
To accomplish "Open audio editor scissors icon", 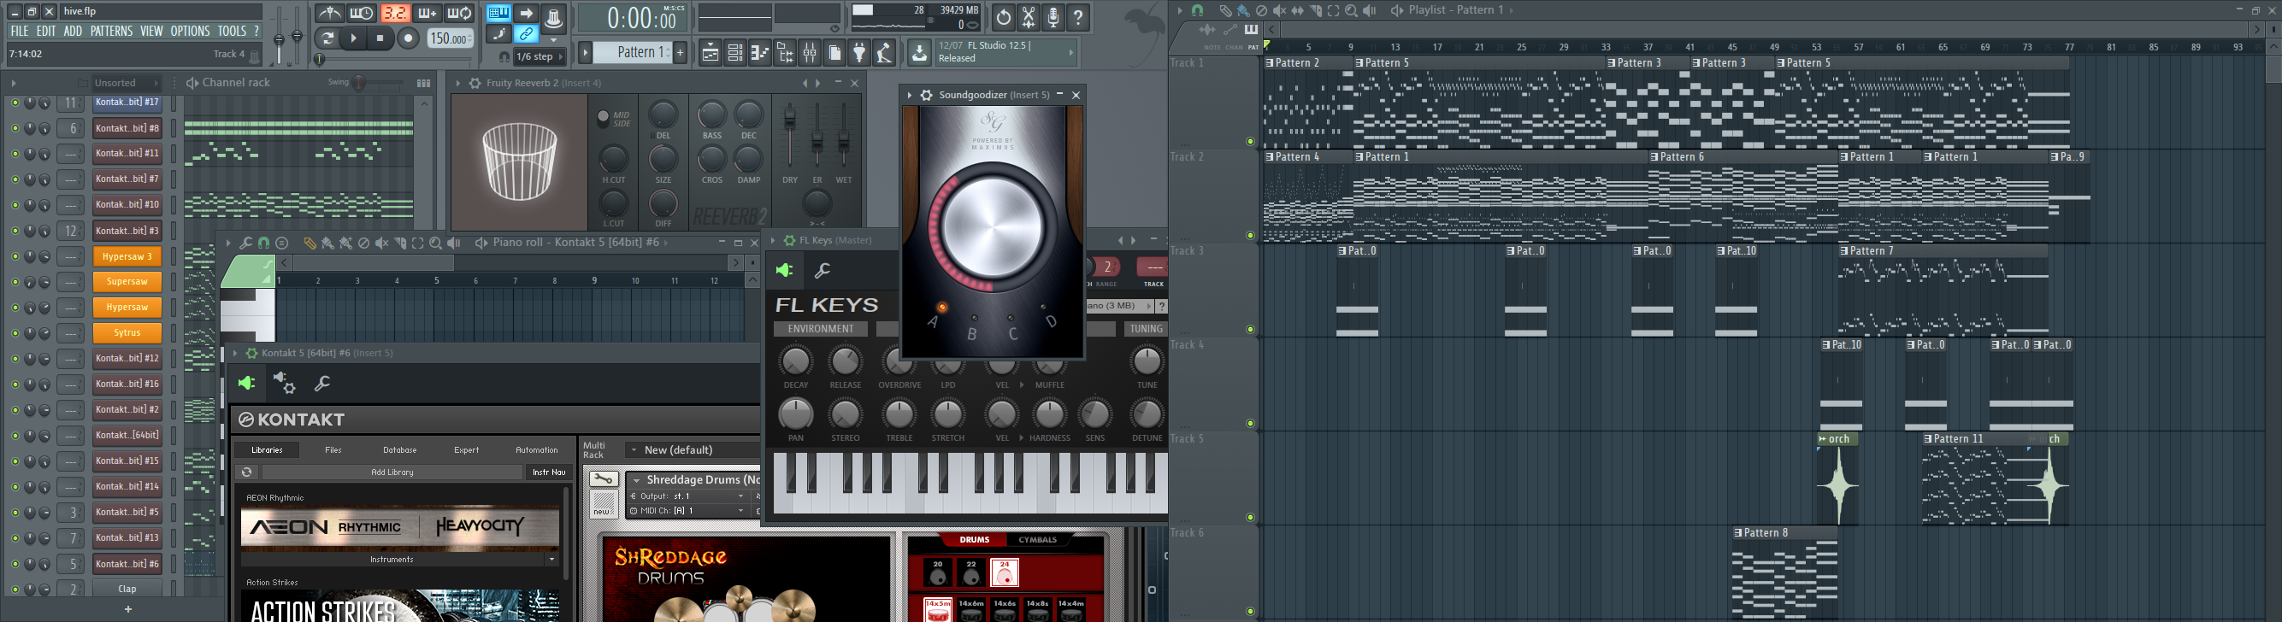I will pos(1029,17).
